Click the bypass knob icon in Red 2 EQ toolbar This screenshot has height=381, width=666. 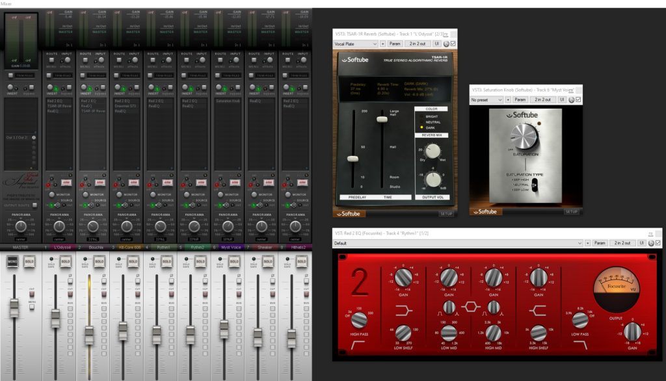click(650, 243)
